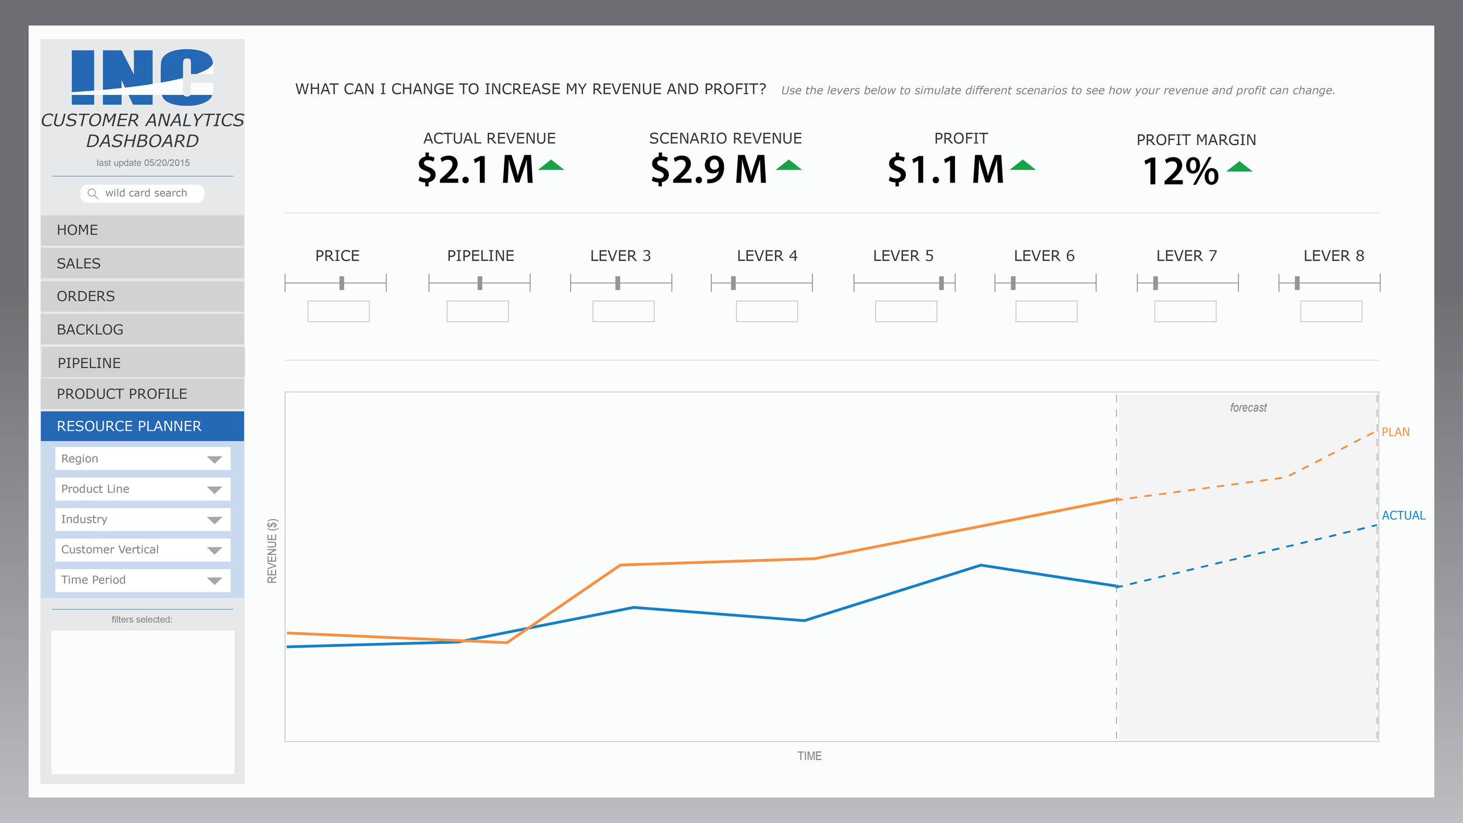The width and height of the screenshot is (1463, 823).
Task: Click the value box under LEVER 8
Action: 1331,311
